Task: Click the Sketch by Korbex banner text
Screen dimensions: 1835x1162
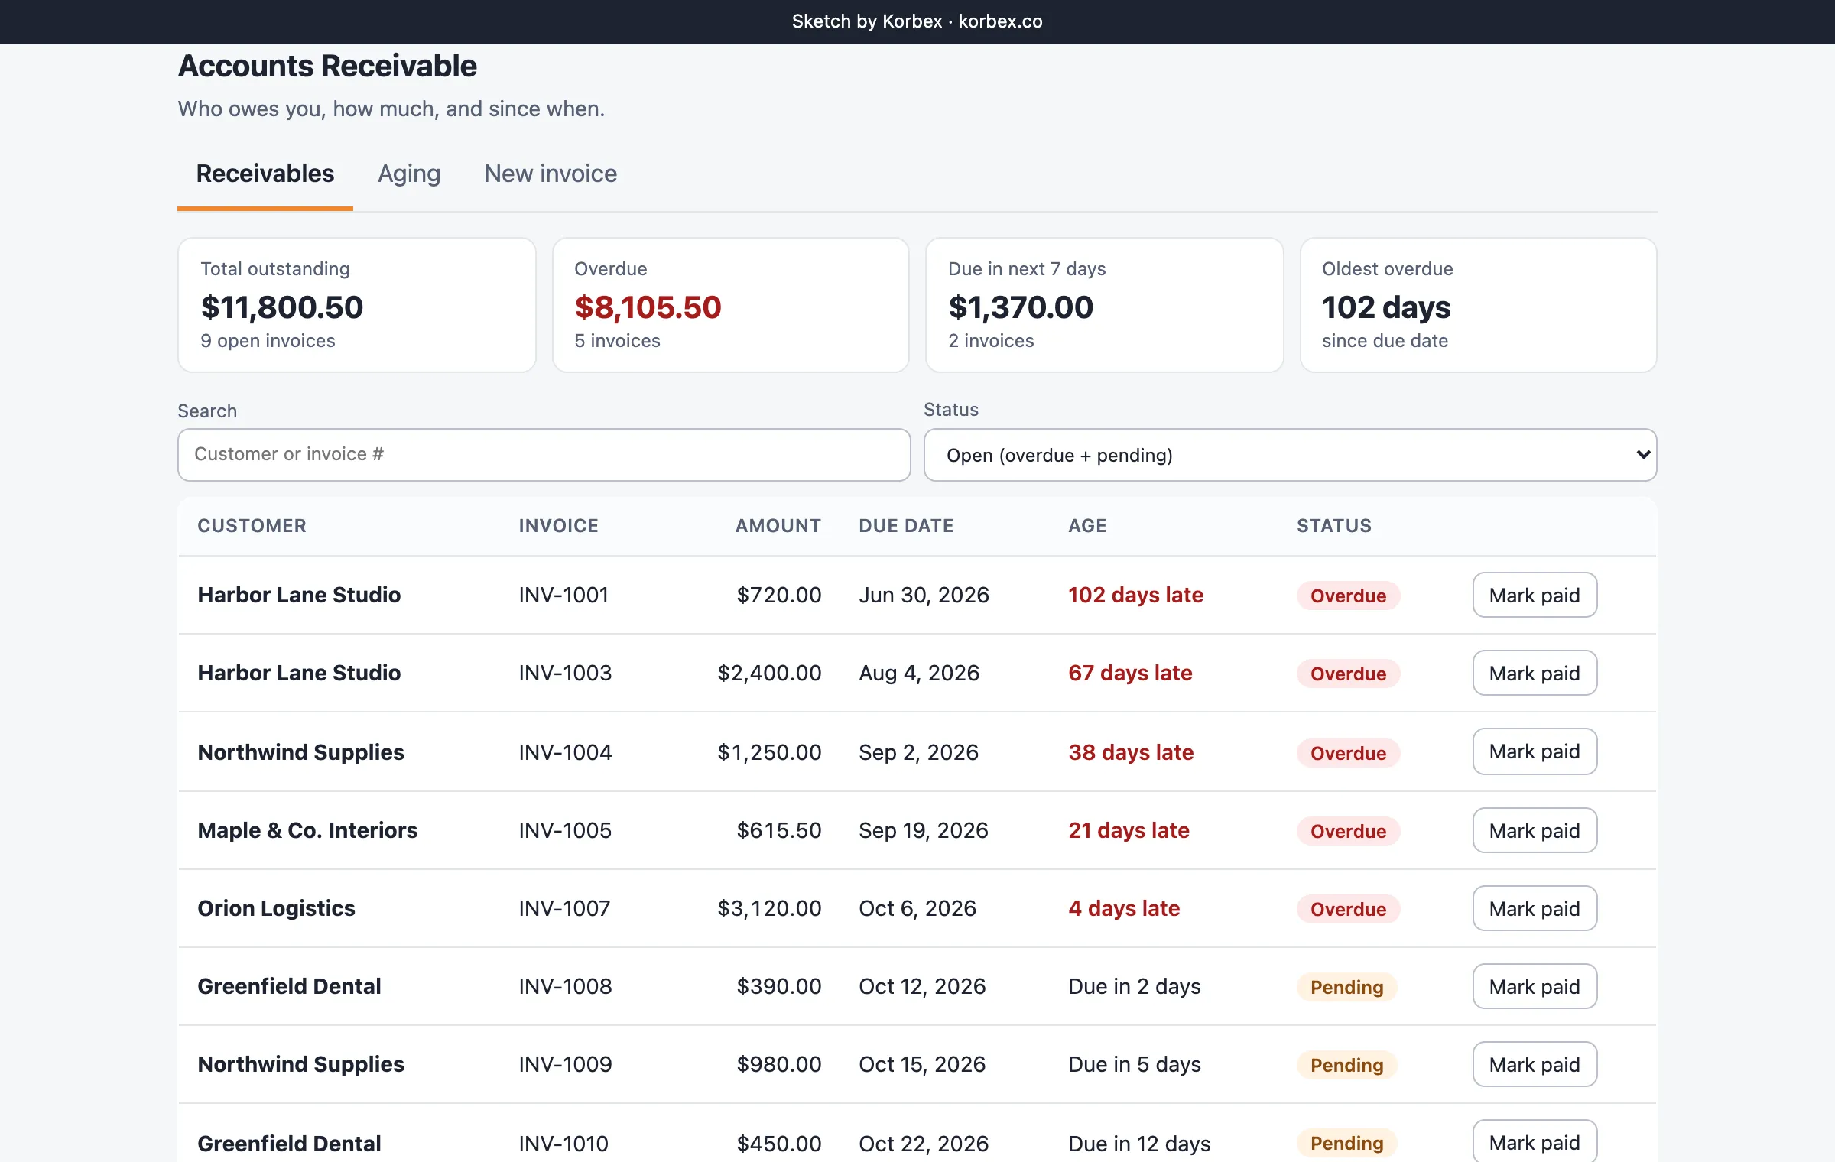Action: [x=917, y=21]
